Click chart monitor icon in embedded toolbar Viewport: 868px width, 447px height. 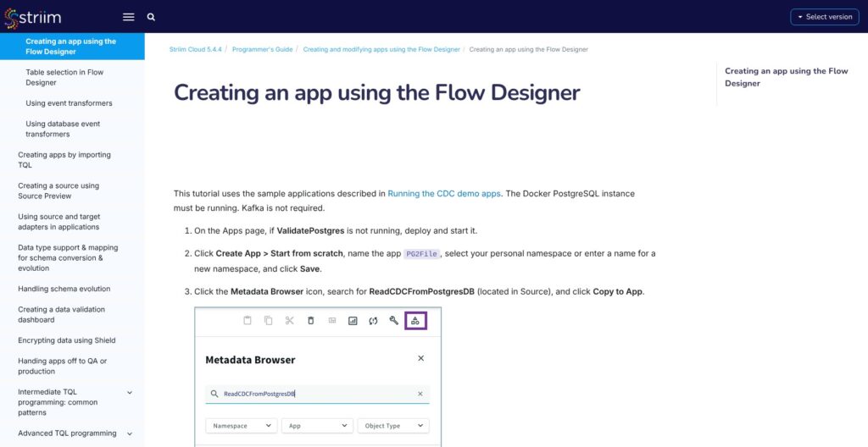pos(353,320)
